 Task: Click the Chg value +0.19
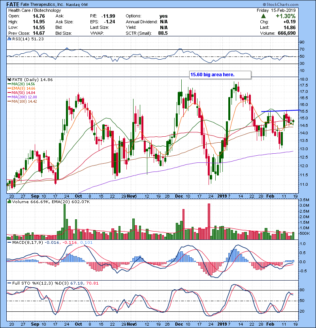pos(290,22)
